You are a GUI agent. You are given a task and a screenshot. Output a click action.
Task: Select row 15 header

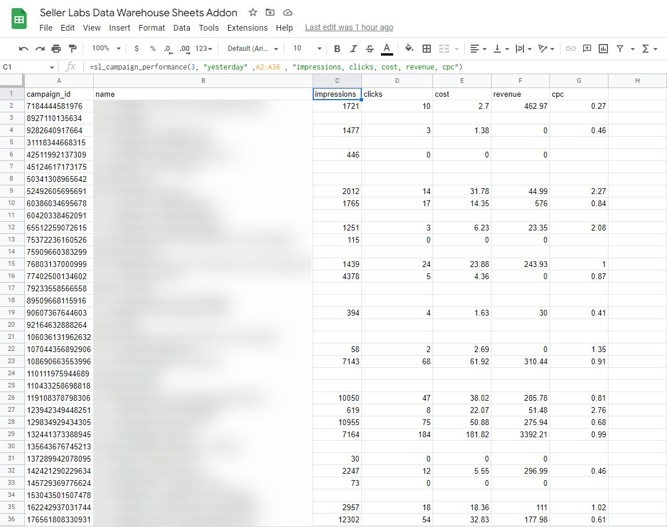(x=12, y=264)
